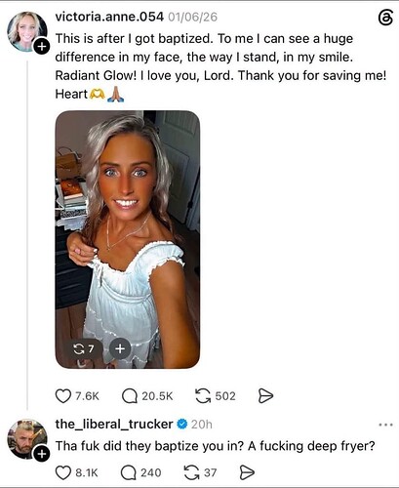Open victoria.anne.054 username link
Viewport: 399px width, 488px height.
tap(109, 17)
